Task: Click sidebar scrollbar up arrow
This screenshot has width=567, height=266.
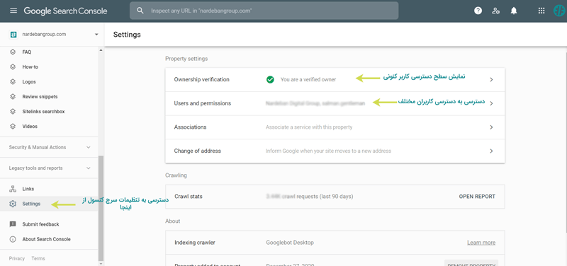Action: click(101, 50)
